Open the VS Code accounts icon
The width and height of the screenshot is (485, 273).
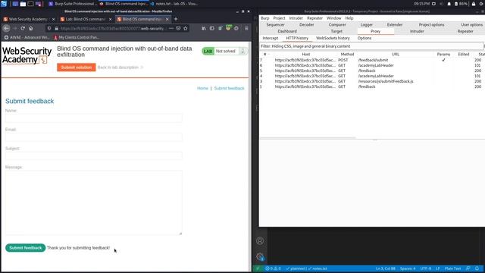[x=260, y=241]
